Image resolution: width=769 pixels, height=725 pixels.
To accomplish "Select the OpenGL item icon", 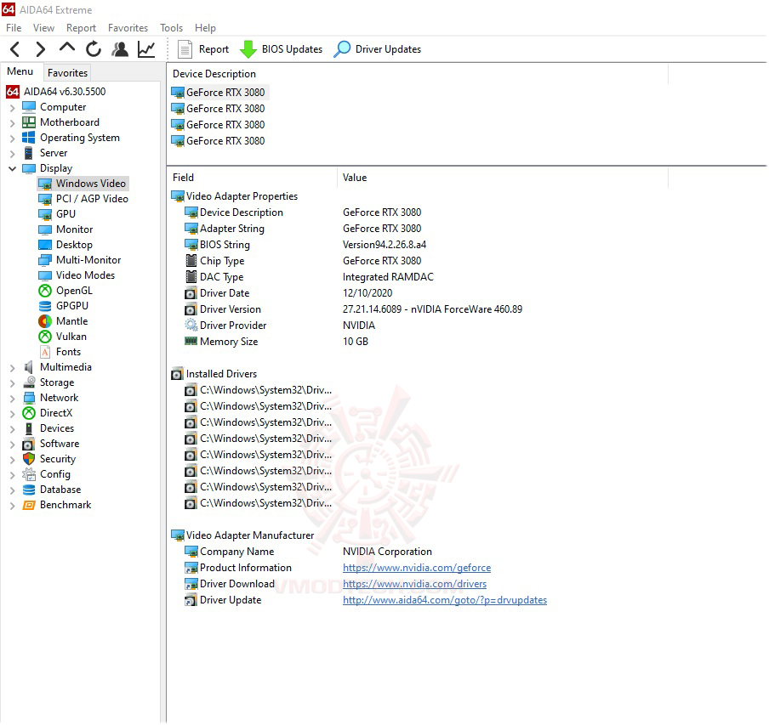I will [45, 291].
